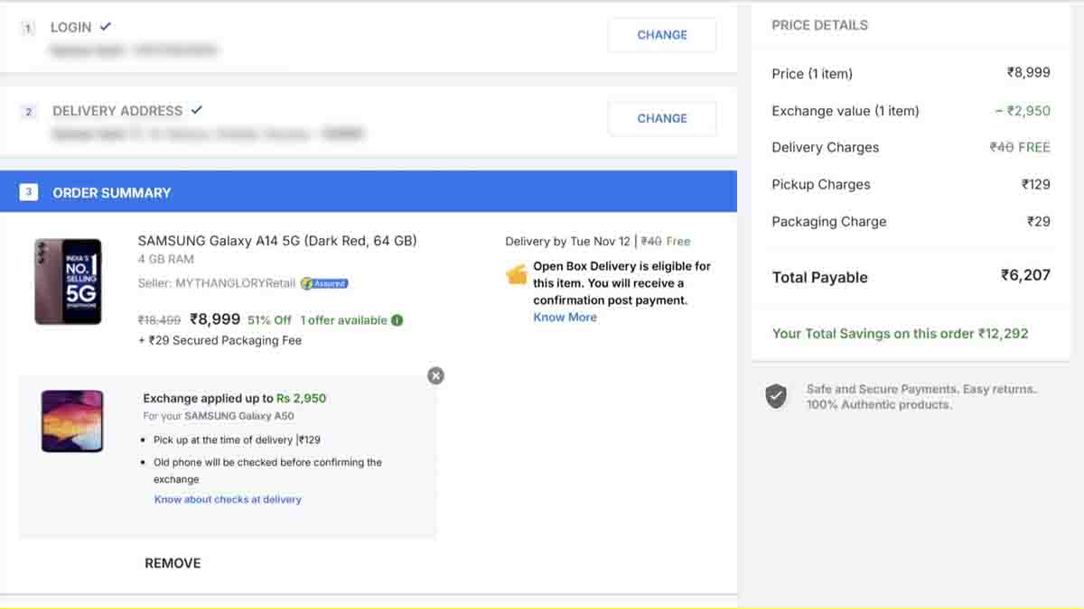The width and height of the screenshot is (1084, 609).
Task: Click the PRICE DETAILS heading
Action: point(819,25)
